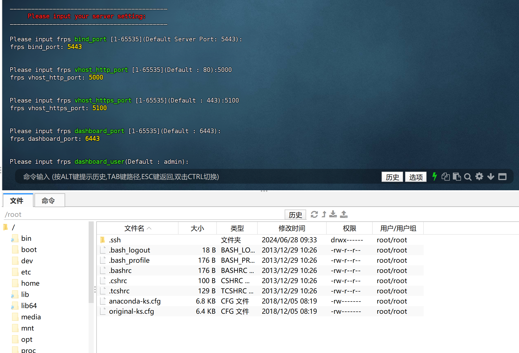Click the copy icon in command toolbar
519x353 pixels.
pyautogui.click(x=445, y=176)
